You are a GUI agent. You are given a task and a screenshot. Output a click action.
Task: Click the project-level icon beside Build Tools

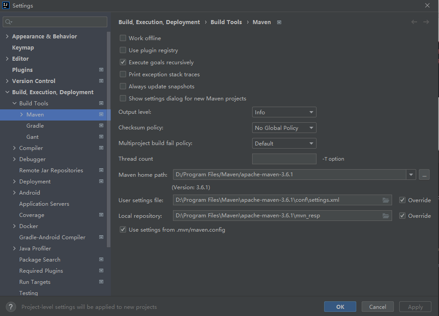(x=101, y=103)
